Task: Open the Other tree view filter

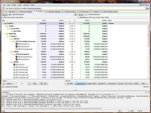Action: 144,84
